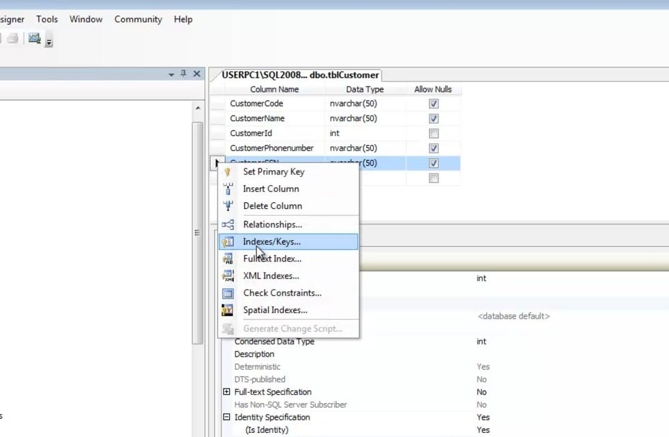Open Relationships using its context menu icon
Screen dimensions: 669x437
coord(228,224)
